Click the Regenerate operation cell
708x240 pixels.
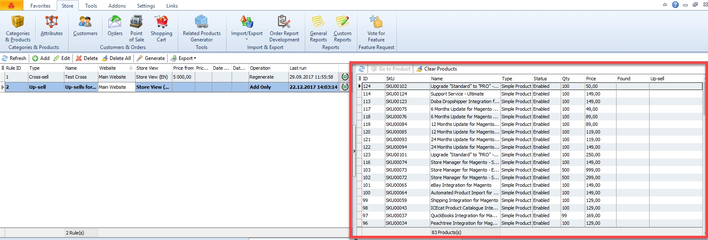[x=268, y=77]
